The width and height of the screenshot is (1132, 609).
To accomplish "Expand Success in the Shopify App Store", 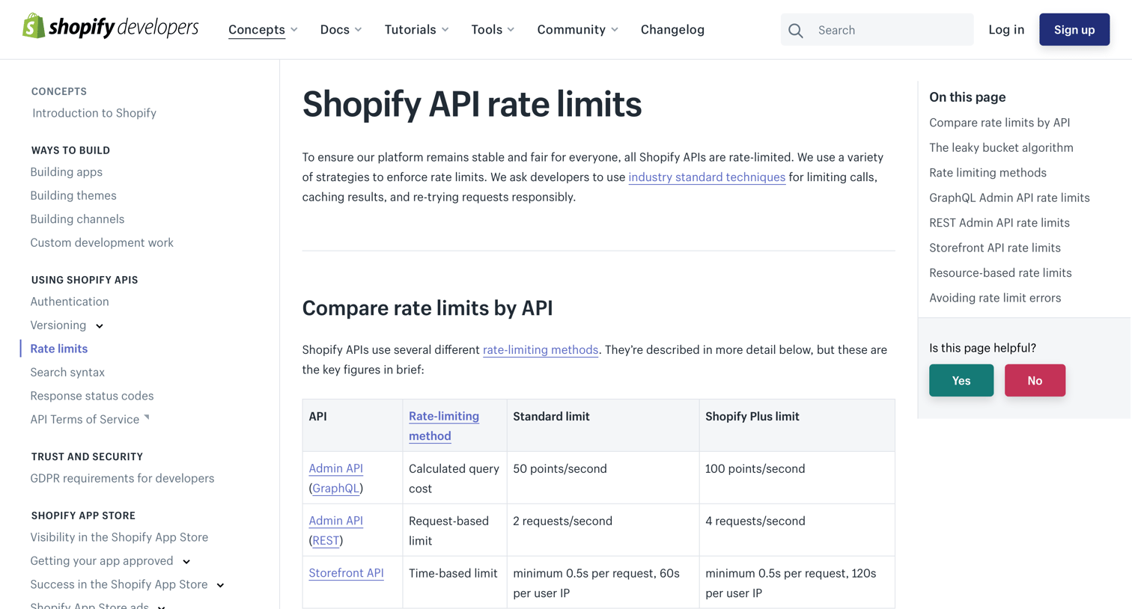I will [x=220, y=585].
